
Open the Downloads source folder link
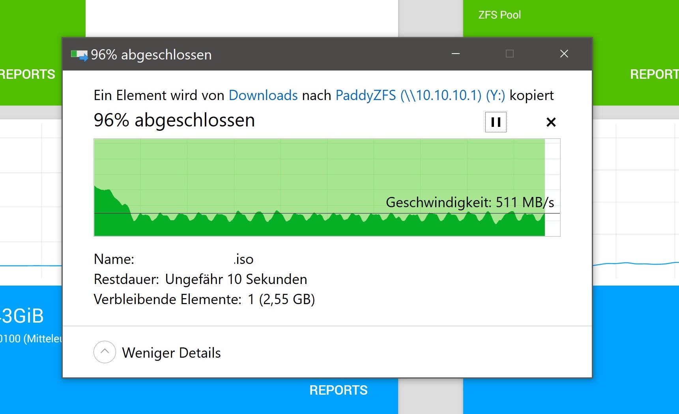[x=263, y=95]
